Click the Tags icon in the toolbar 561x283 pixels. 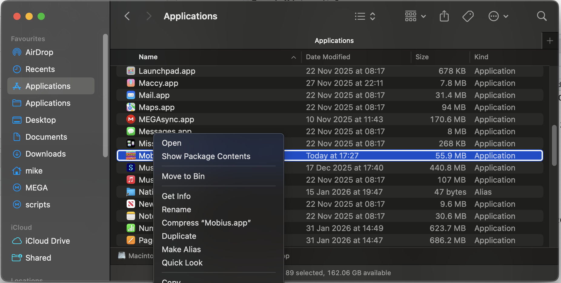(467, 16)
